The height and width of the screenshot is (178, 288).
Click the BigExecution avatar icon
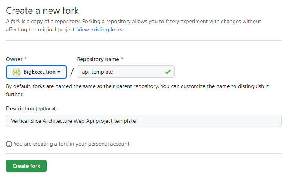pos(16,72)
